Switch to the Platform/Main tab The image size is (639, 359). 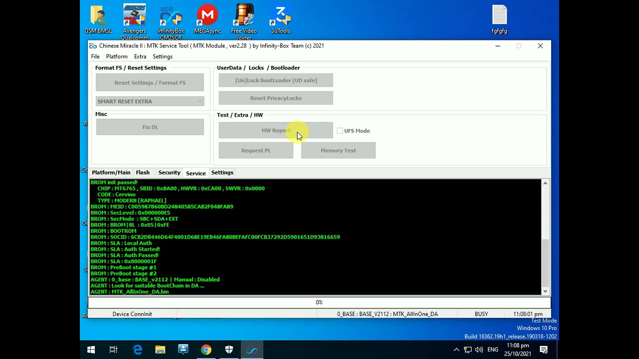click(111, 173)
